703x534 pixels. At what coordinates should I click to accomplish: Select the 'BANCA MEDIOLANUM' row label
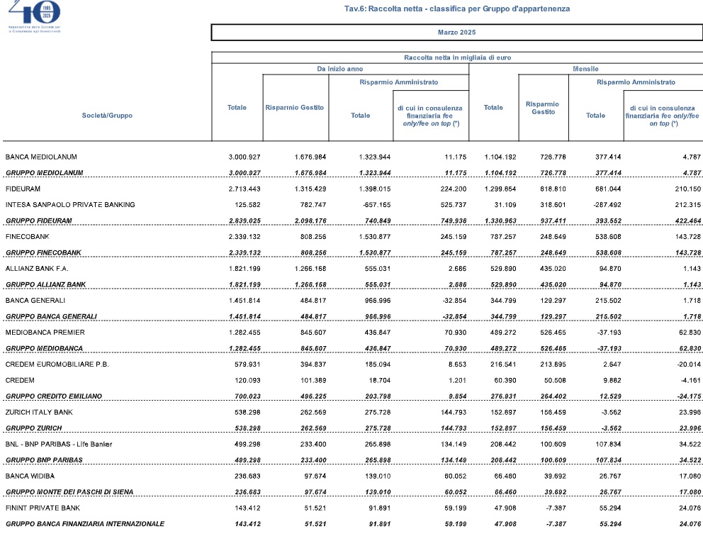41,157
